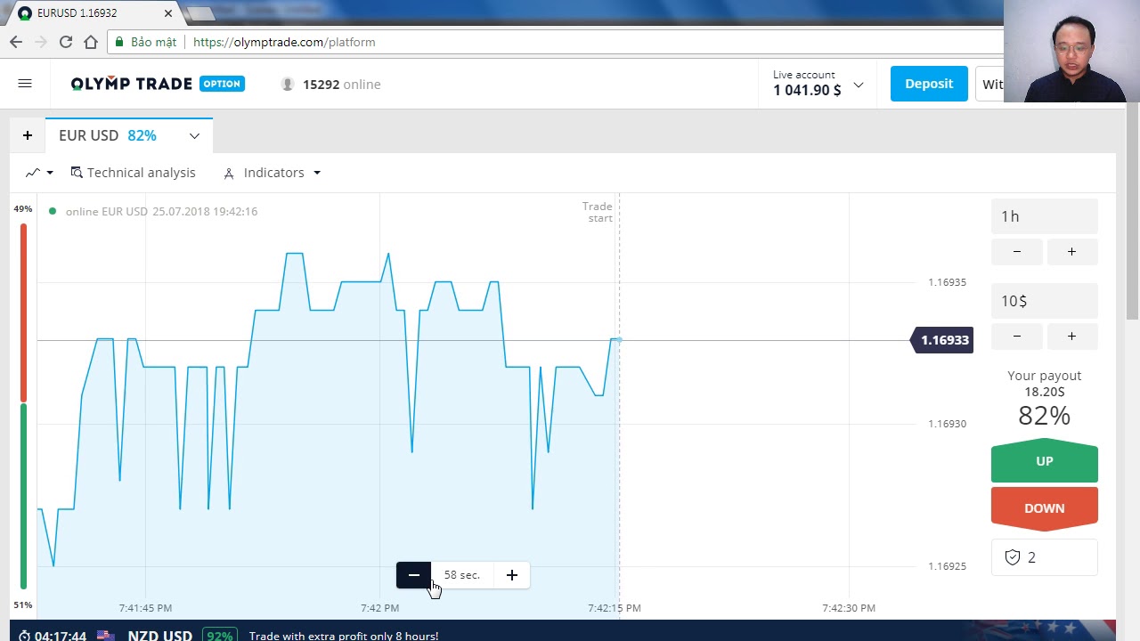Image resolution: width=1140 pixels, height=641 pixels.
Task: Place a DOWN trade
Action: [x=1045, y=508]
